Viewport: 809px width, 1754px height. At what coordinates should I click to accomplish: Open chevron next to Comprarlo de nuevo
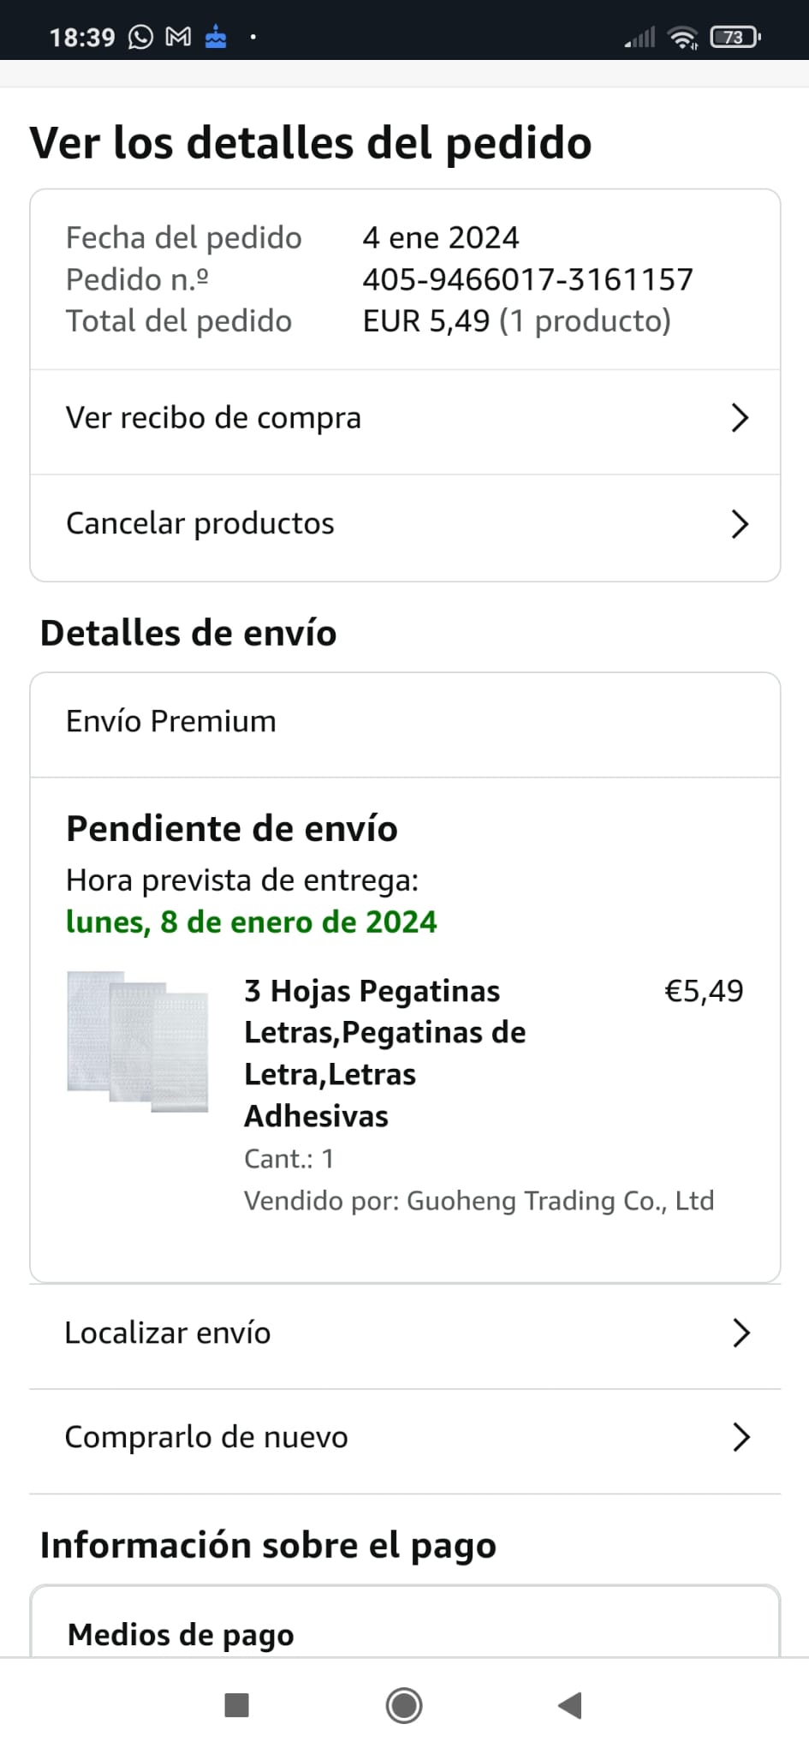(741, 1437)
